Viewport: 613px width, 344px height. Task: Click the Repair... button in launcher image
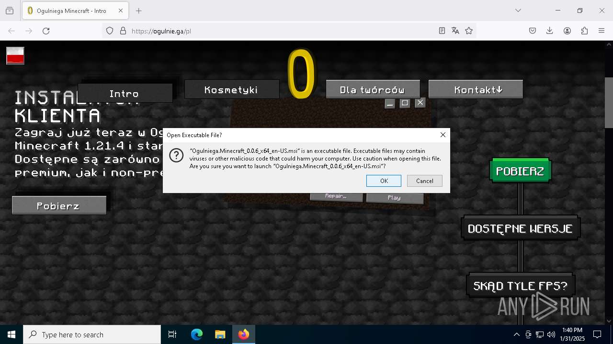pyautogui.click(x=336, y=196)
